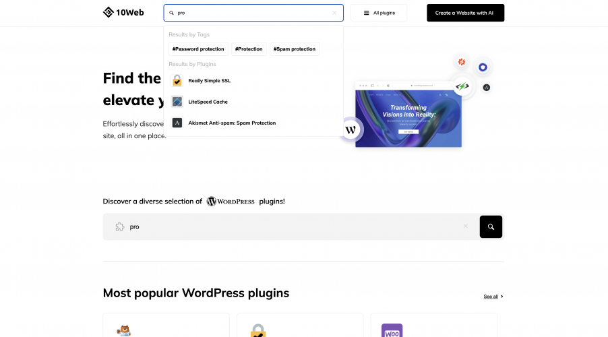Focus the top search input containing pro
Viewport: 608px width, 337px height.
(x=253, y=13)
